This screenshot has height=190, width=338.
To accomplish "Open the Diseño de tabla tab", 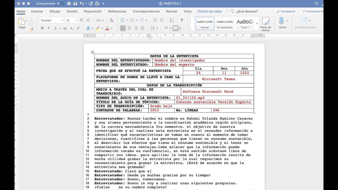I will (210, 11).
